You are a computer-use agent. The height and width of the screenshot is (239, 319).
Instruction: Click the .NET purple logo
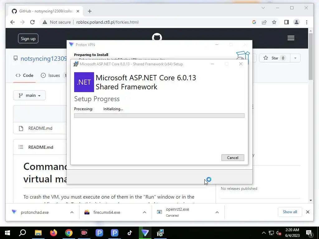click(x=84, y=82)
